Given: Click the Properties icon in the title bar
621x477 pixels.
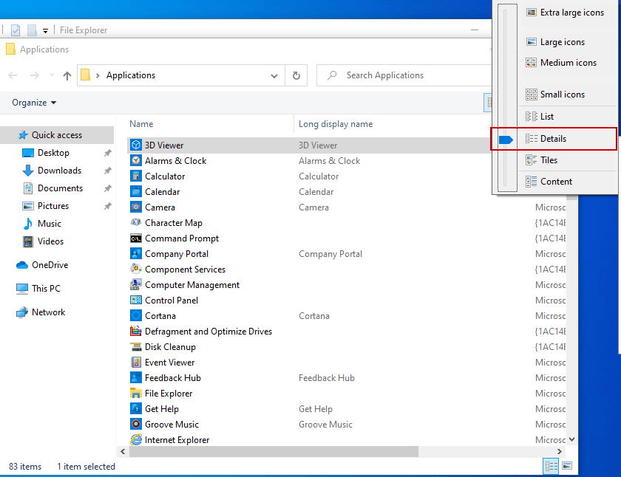Looking at the screenshot, I should (x=16, y=30).
